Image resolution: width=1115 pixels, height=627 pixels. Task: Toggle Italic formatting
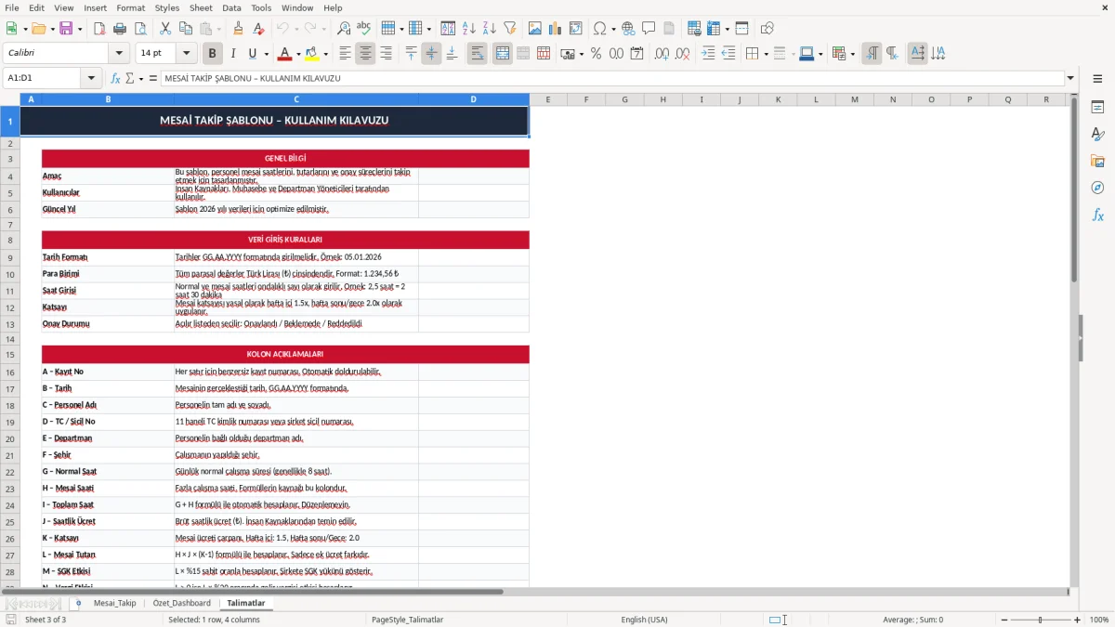[x=232, y=54]
